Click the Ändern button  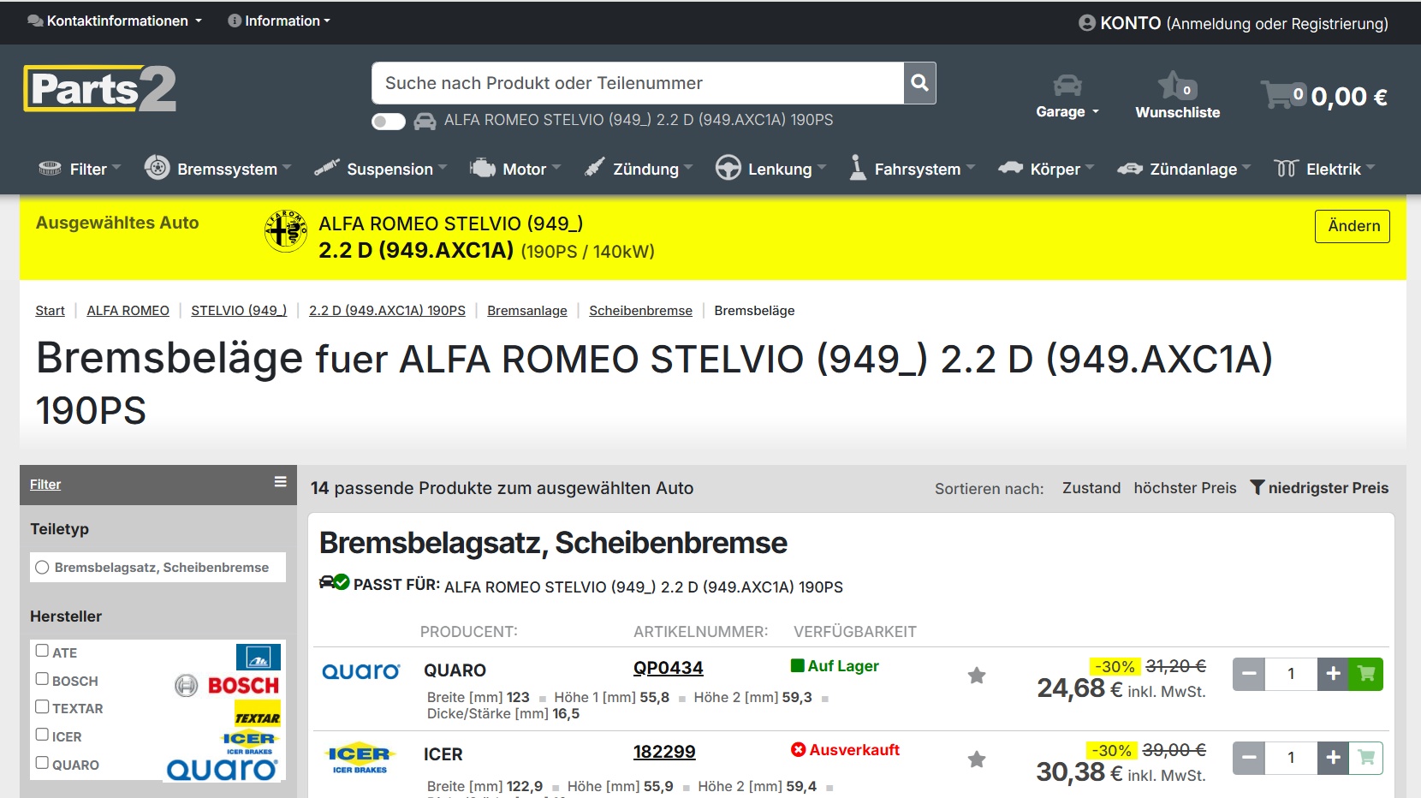pyautogui.click(x=1353, y=226)
